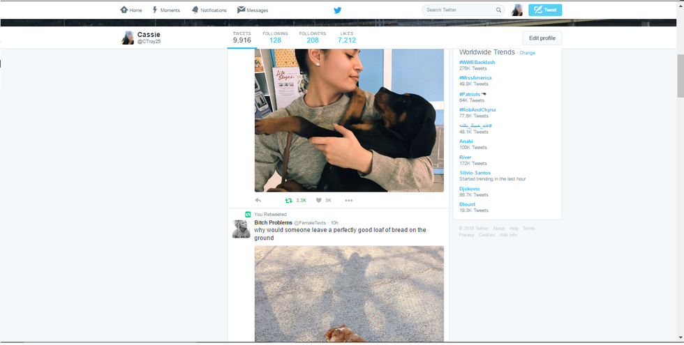684x345 pixels.
Task: Click the search magnifier icon
Action: coord(498,10)
